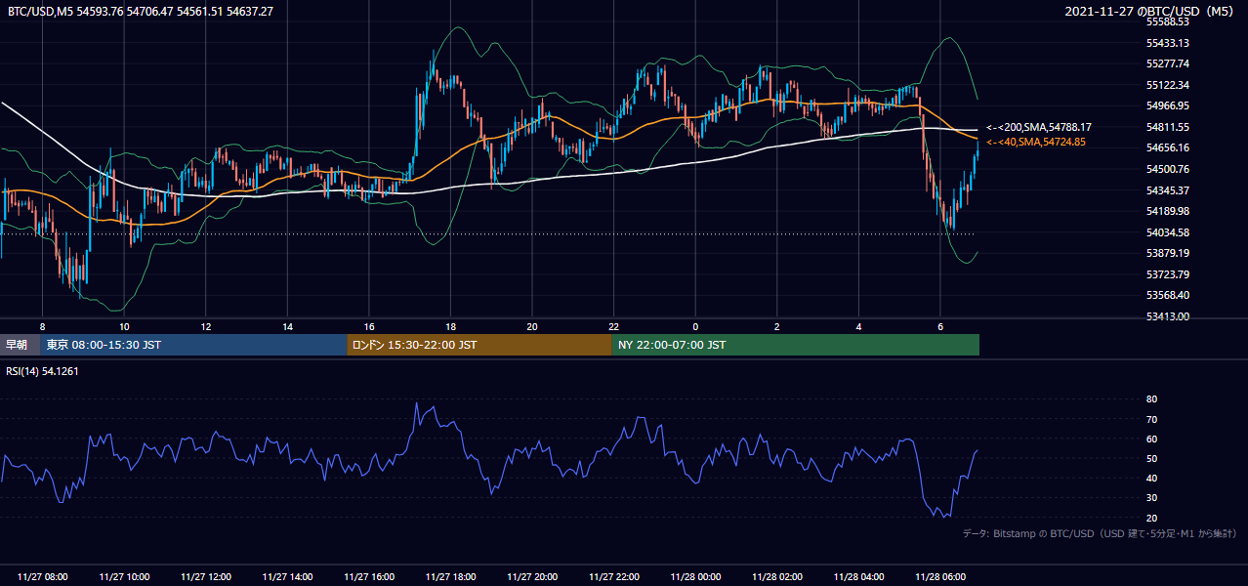Click hour label 12 below the price chart
1248x586 pixels.
[x=205, y=326]
